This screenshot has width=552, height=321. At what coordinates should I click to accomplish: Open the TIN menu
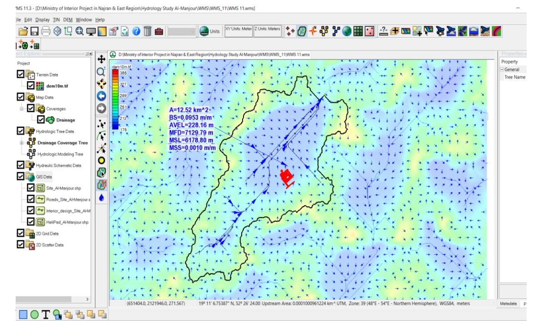56,20
